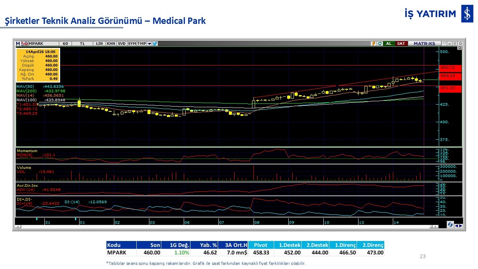This screenshot has width=478, height=269.
Task: Open the dropdown arrow next to TMP
Action: coord(149,44)
